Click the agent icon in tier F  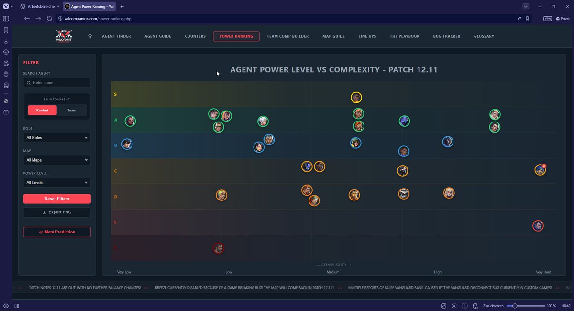[218, 248]
